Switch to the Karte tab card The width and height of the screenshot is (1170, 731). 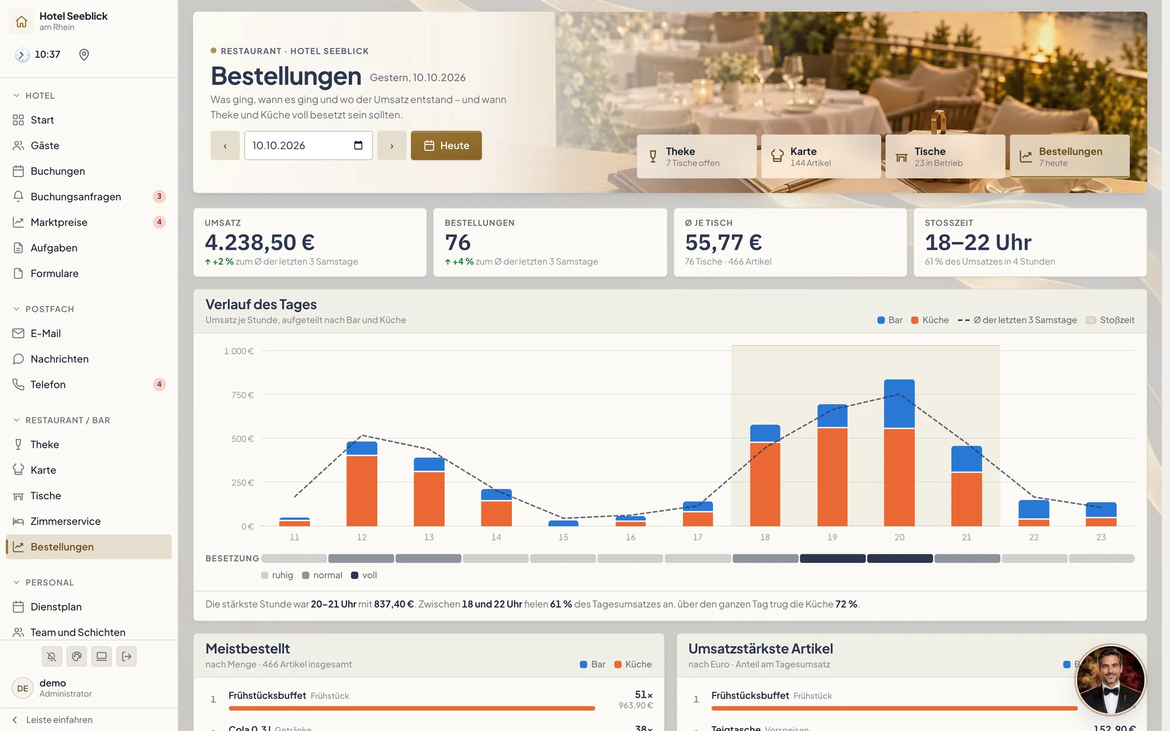coord(821,157)
